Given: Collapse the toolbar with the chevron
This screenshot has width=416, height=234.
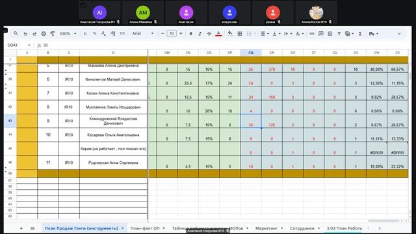Looking at the screenshot, I should click(398, 34).
